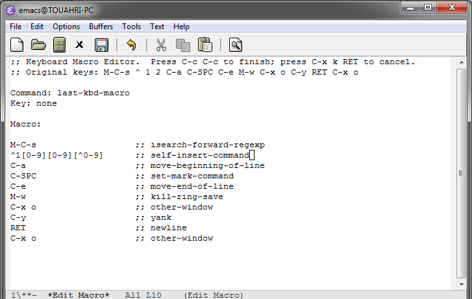Undo with the curved arrow icon
Screen dimensions: 472x299
coord(131,45)
